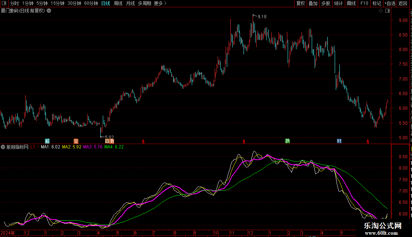412x237 pixels.
Task: Switch to the 周线 weekly chart
Action: coord(118,3)
